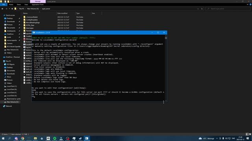Open recent locations dropdown arrow
The width and height of the screenshot is (252, 141).
click(9, 9)
